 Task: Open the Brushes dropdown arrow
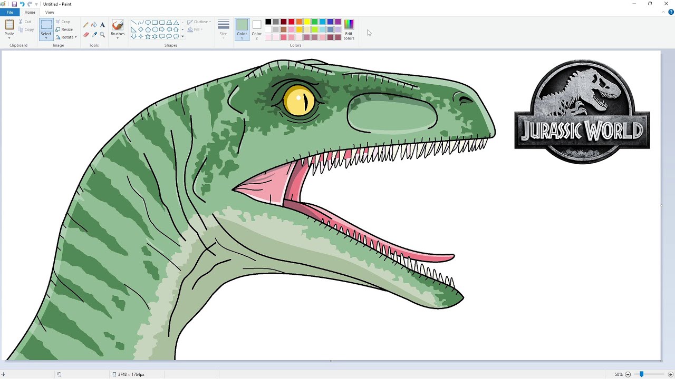pos(118,37)
